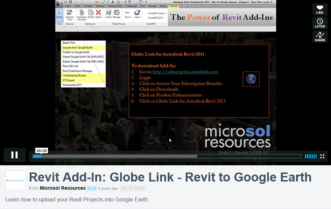Enter fullscreen mode in video player
The image size is (331, 209).
click(322, 156)
